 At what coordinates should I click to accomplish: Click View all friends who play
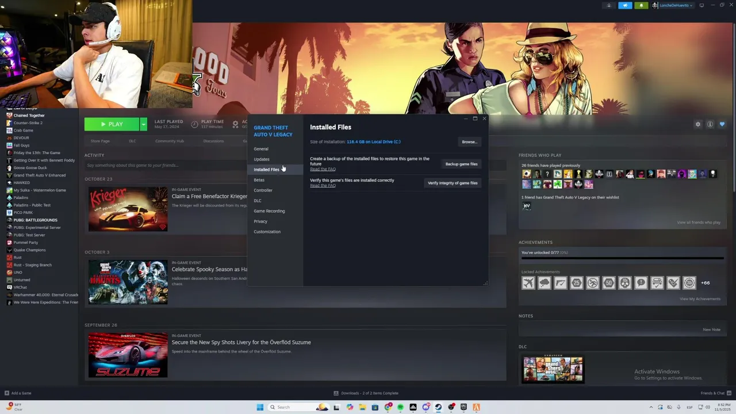point(699,223)
